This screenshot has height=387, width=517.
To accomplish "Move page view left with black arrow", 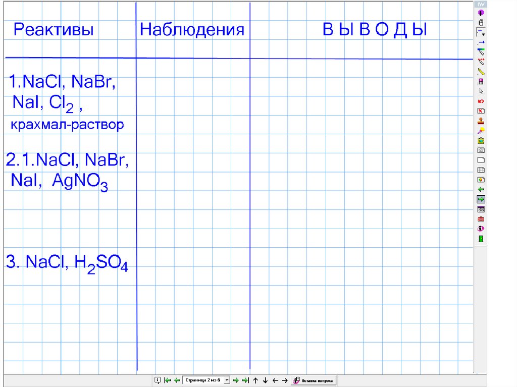I will 275,380.
